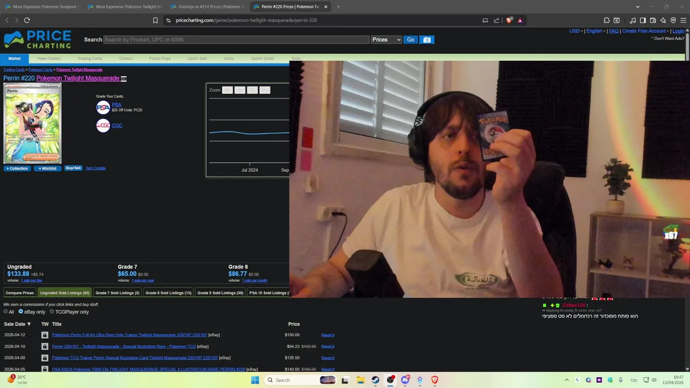Screen dimensions: 690x388
Task: Click lock icon on 2026-04-08 row
Action: [45, 358]
